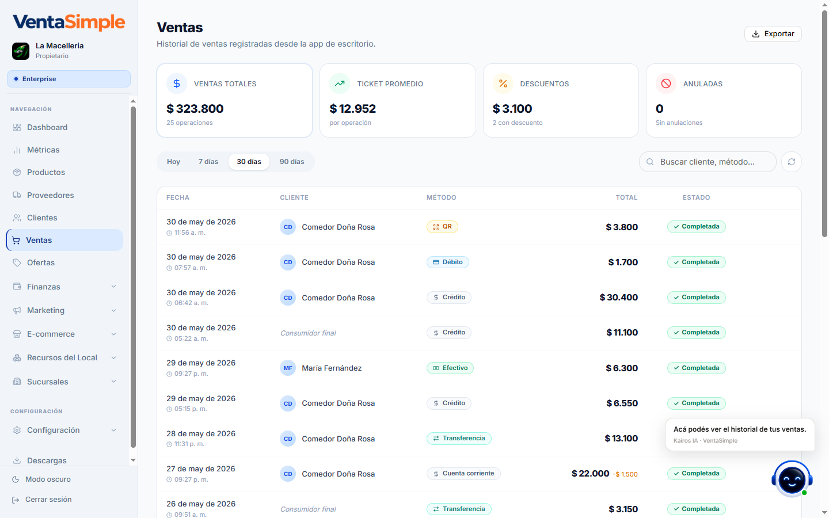Click the Descuentos percent icon

tap(503, 83)
